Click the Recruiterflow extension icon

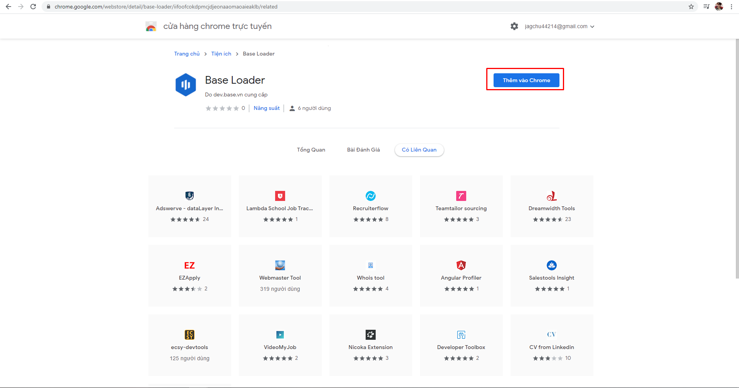click(x=371, y=196)
